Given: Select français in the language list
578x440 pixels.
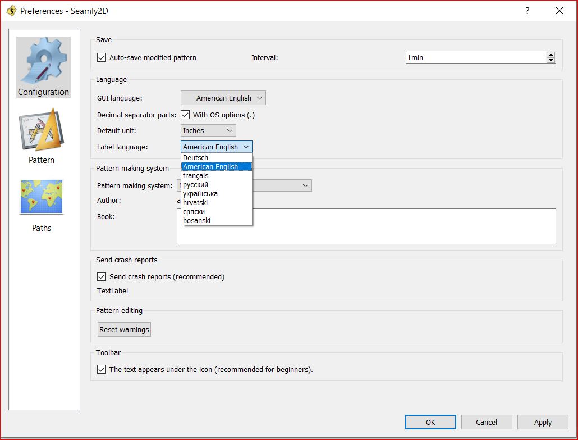Looking at the screenshot, I should 196,176.
